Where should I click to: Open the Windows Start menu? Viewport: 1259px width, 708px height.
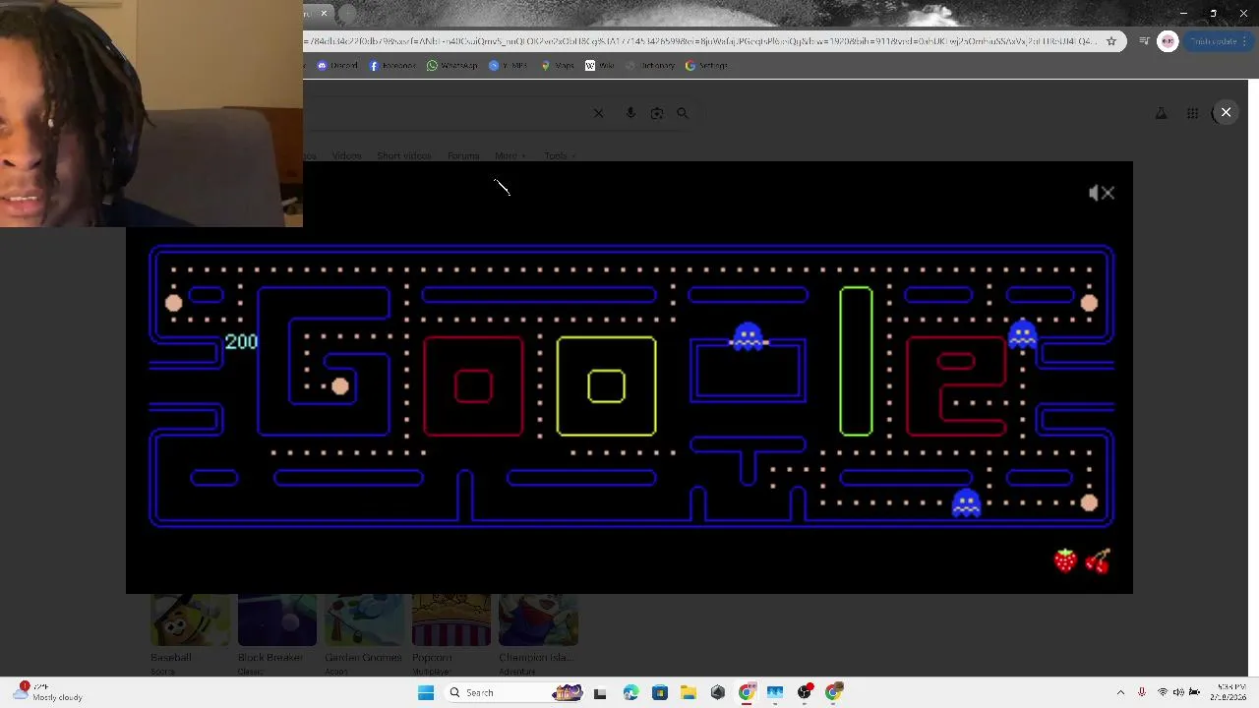(x=426, y=692)
